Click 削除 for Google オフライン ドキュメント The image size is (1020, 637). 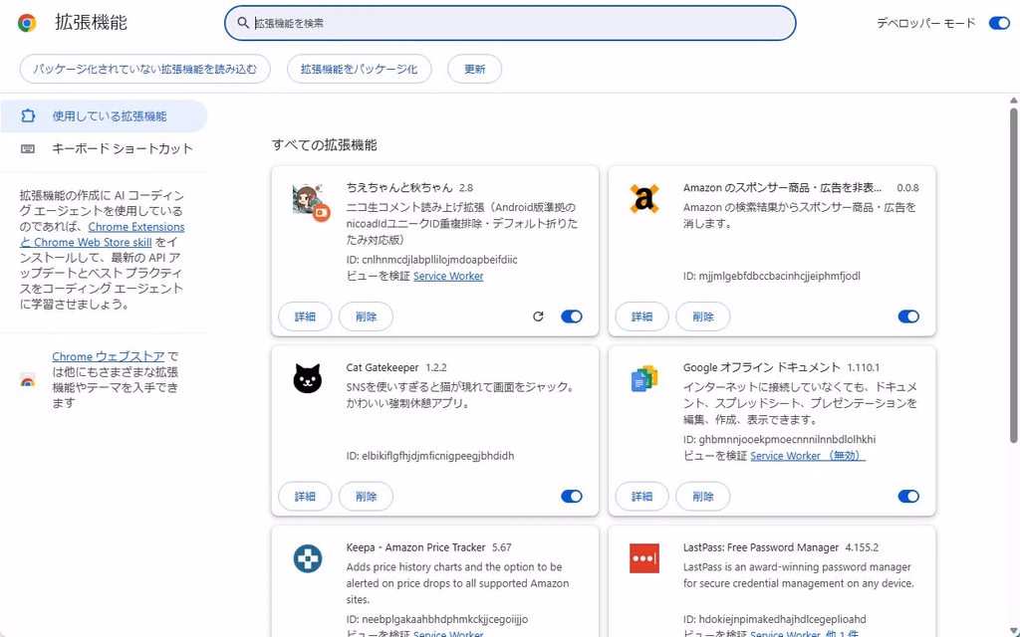tap(703, 497)
